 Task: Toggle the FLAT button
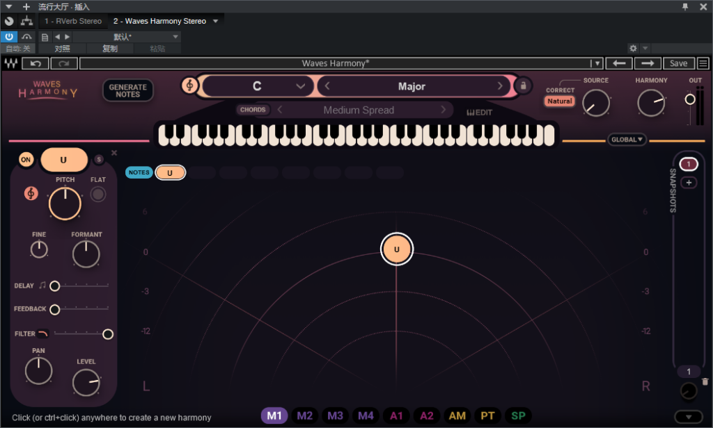97,195
